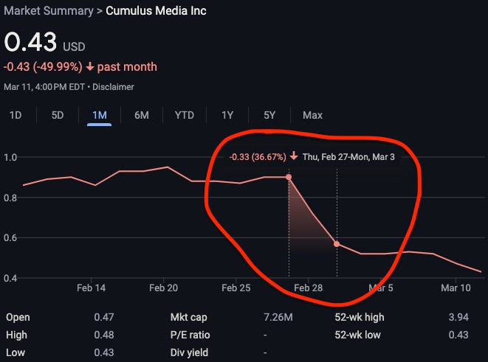488x362 pixels.
Task: Select the 5D time range tab
Action: point(58,115)
